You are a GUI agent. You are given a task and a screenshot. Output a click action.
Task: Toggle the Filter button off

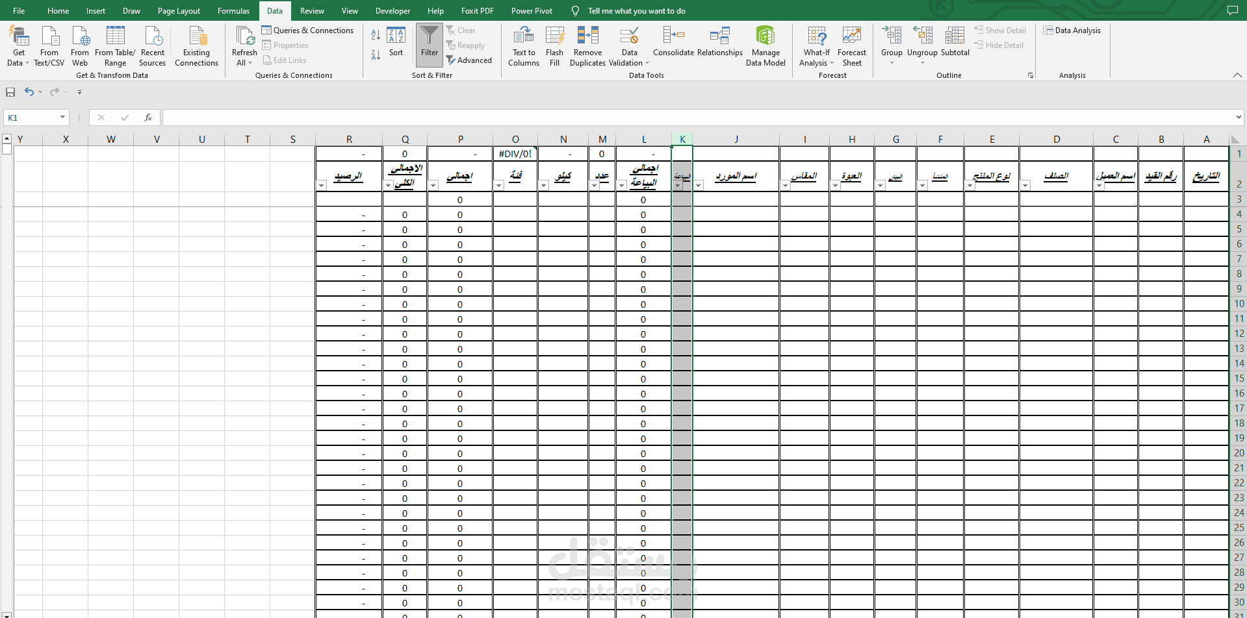pyautogui.click(x=430, y=45)
